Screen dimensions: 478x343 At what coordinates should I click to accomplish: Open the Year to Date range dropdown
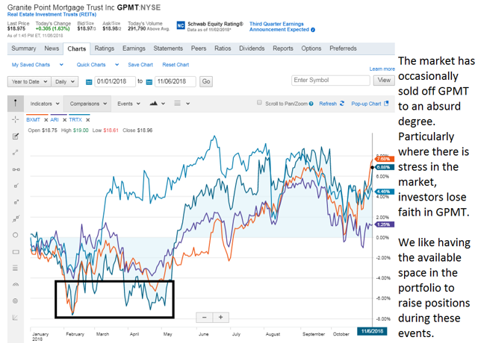29,81
